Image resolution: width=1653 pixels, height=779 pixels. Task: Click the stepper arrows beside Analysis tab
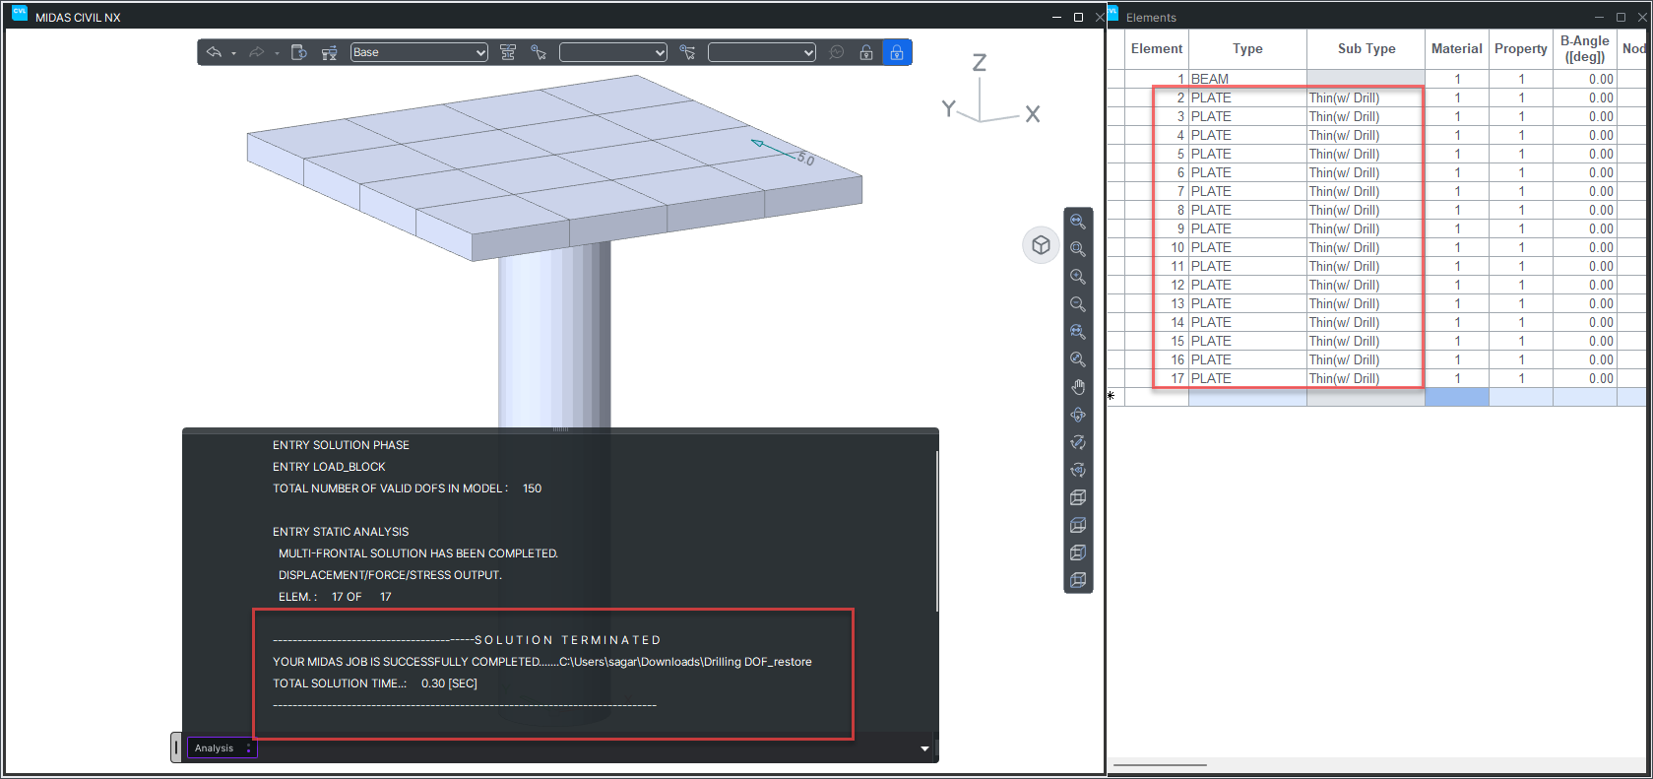[249, 748]
